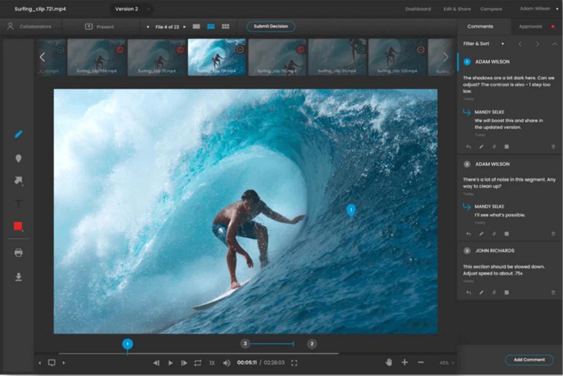Image resolution: width=563 pixels, height=376 pixels.
Task: Select the pencil annotation tool
Action: click(x=18, y=134)
